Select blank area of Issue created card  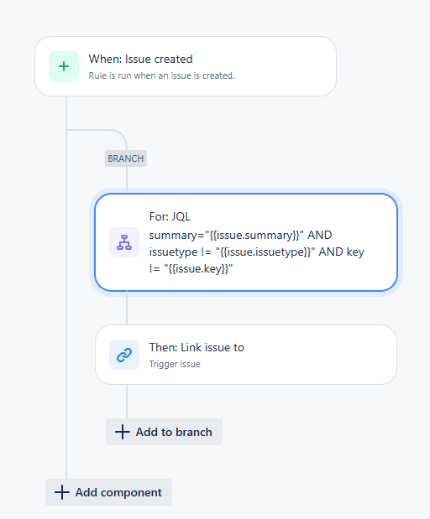[285, 66]
